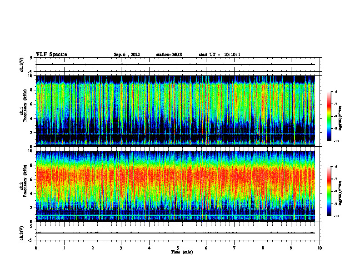
Task: Click the "5" tick on the time axis
Action: pyautogui.click(x=178, y=248)
